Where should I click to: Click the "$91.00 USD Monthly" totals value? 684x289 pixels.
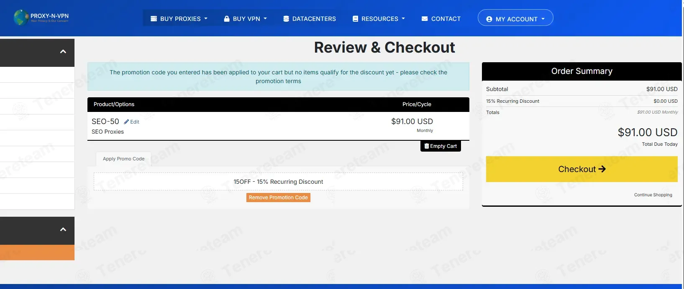pyautogui.click(x=658, y=112)
